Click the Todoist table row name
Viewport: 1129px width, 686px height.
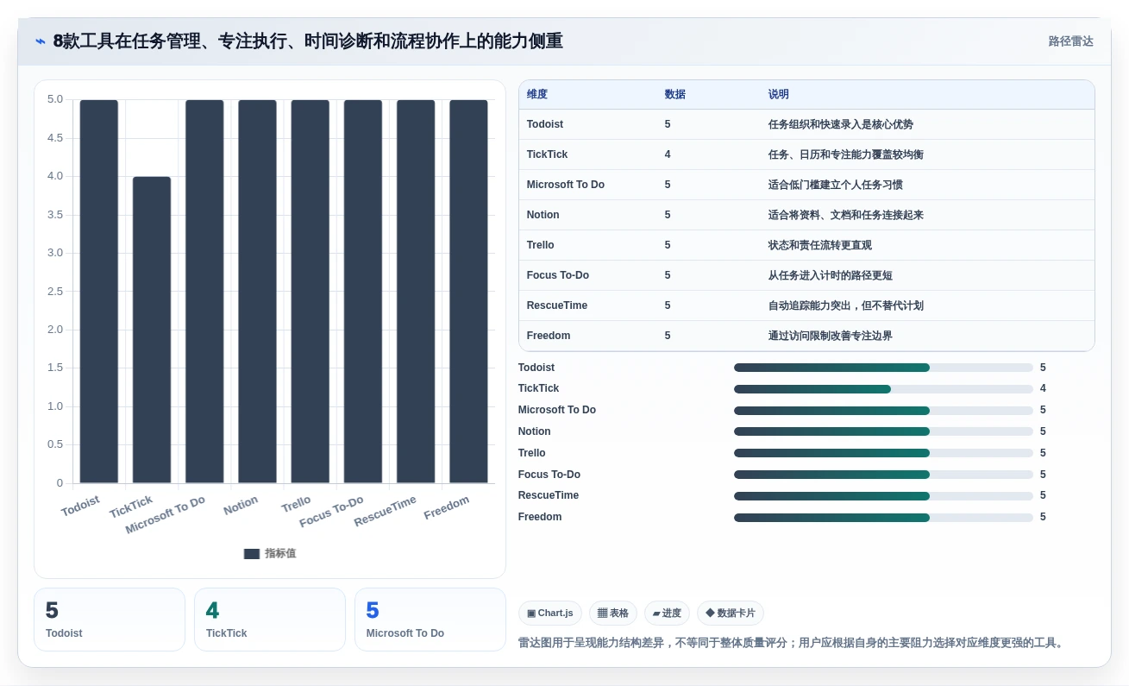(545, 124)
